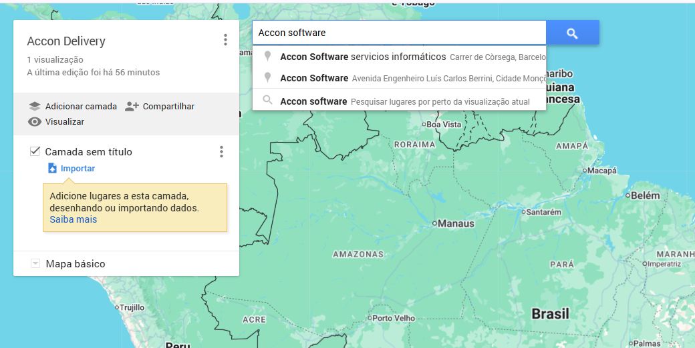Click the Importar file icon
This screenshot has height=348, width=695.
(52, 169)
